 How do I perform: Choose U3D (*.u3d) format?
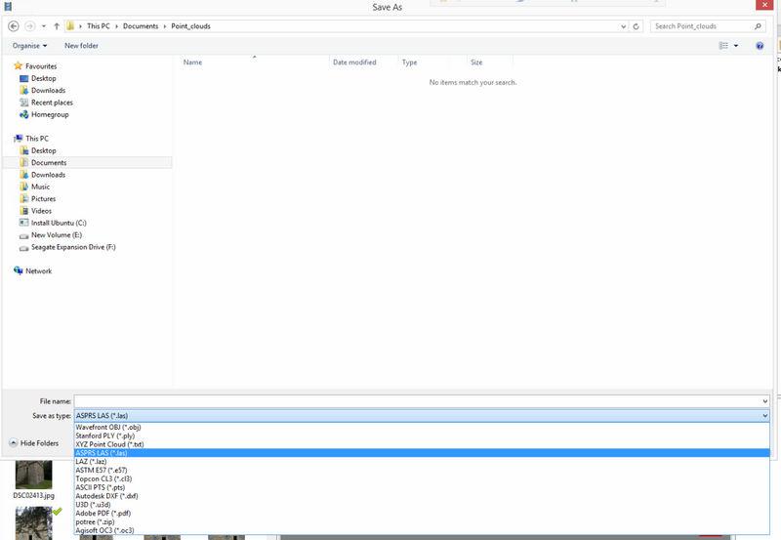pyautogui.click(x=422, y=505)
